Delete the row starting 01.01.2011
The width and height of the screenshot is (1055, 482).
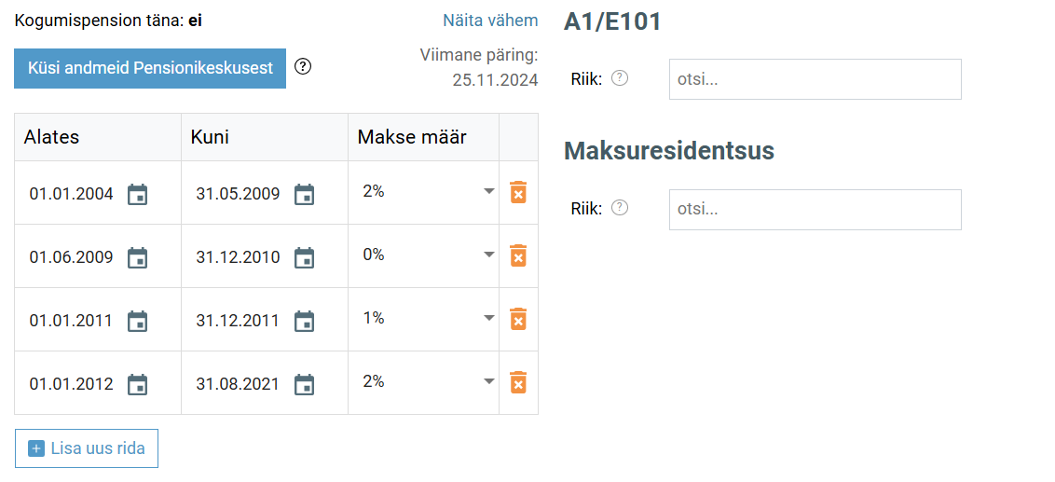pyautogui.click(x=518, y=319)
